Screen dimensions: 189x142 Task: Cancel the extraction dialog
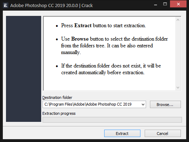click(x=163, y=134)
